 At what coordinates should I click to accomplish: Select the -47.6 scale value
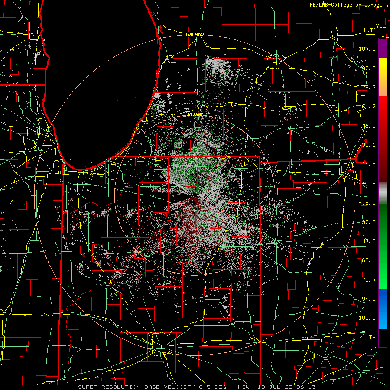click(367, 241)
